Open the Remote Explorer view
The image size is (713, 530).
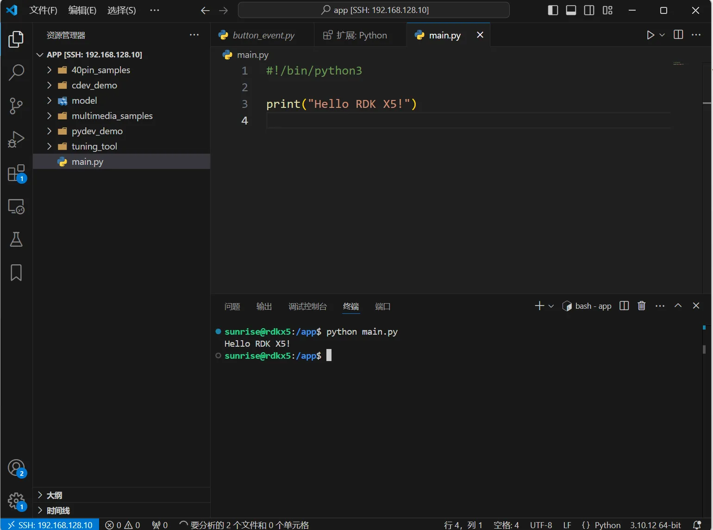16,206
